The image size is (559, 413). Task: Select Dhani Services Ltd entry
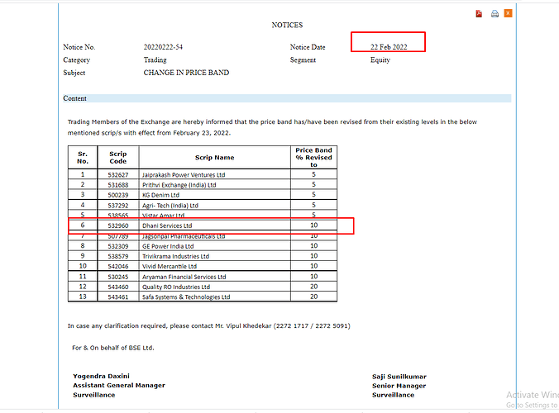pos(167,225)
